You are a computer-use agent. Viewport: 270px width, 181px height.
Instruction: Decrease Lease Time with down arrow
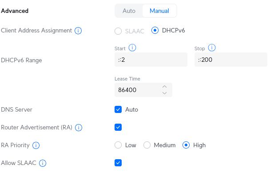point(164,93)
